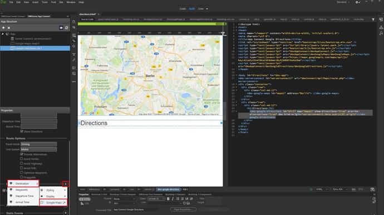
Task: Click the Expand All code icon in toolbar
Action: tap(73, 54)
